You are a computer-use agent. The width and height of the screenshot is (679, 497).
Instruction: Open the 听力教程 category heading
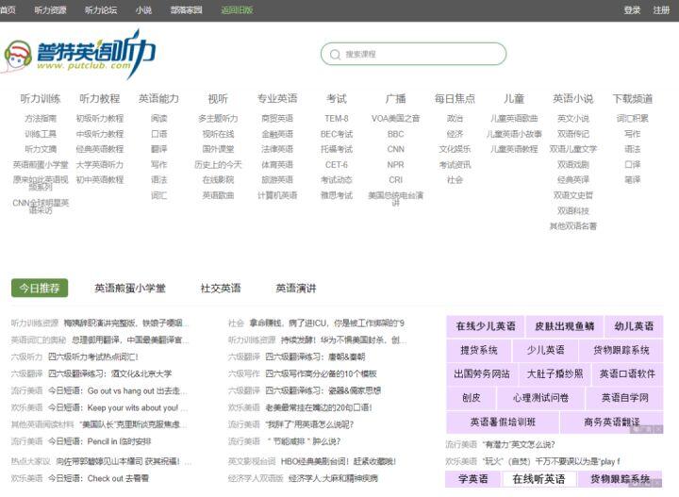point(100,99)
